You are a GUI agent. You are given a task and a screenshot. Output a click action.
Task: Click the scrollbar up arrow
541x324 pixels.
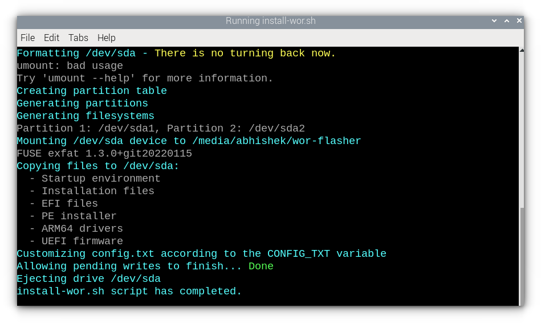[x=522, y=50]
